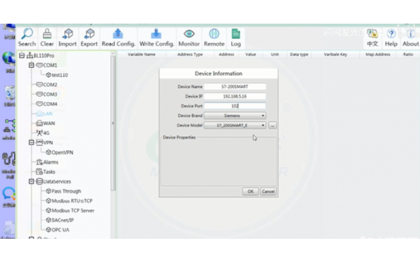This screenshot has height=263, width=420.
Task: Open the Log toolbar icon
Action: point(236,34)
